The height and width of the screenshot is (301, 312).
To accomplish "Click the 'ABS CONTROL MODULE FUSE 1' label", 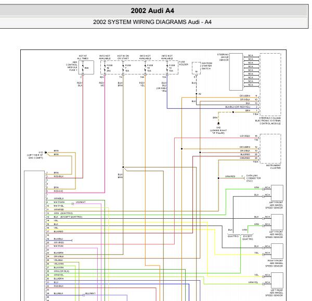I will [x=72, y=66].
